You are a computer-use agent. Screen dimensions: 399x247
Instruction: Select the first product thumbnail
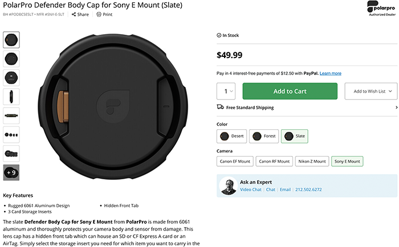(x=11, y=40)
